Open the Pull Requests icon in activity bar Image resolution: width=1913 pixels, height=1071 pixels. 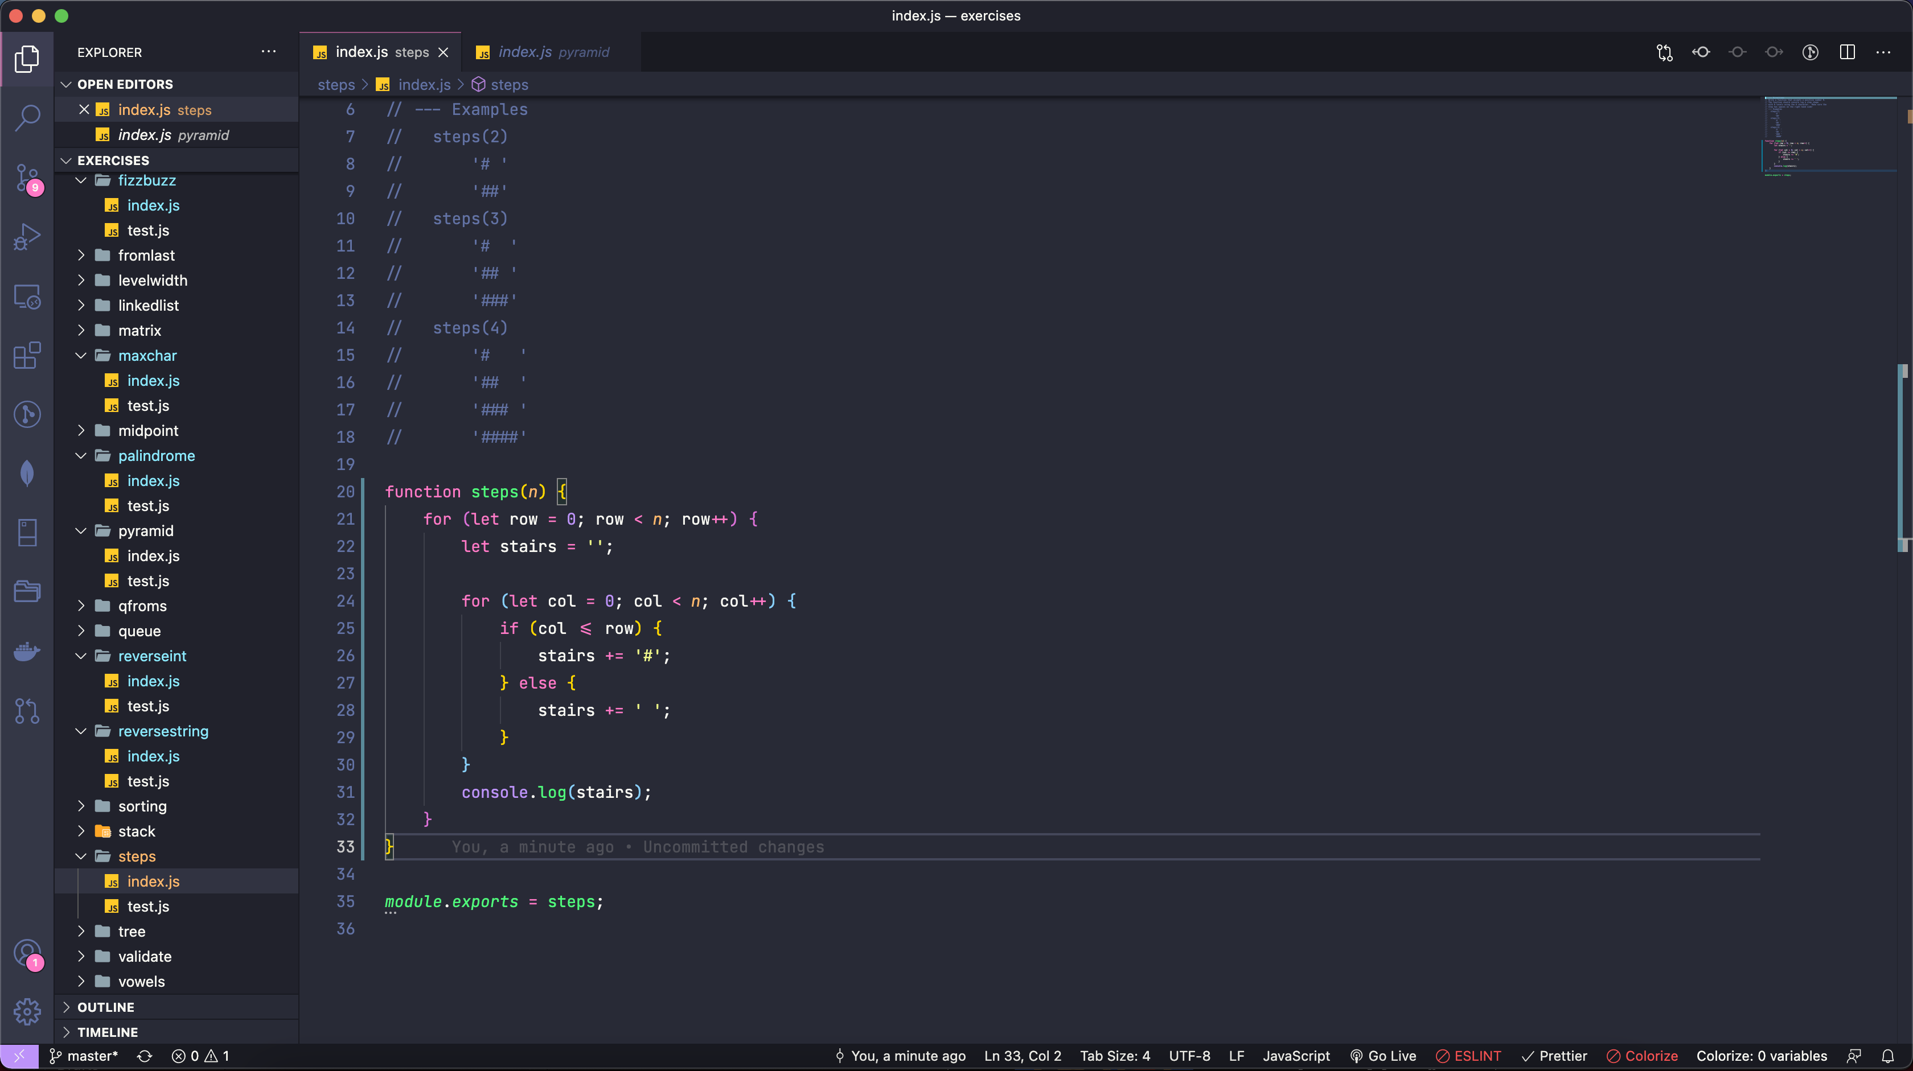pyautogui.click(x=27, y=711)
